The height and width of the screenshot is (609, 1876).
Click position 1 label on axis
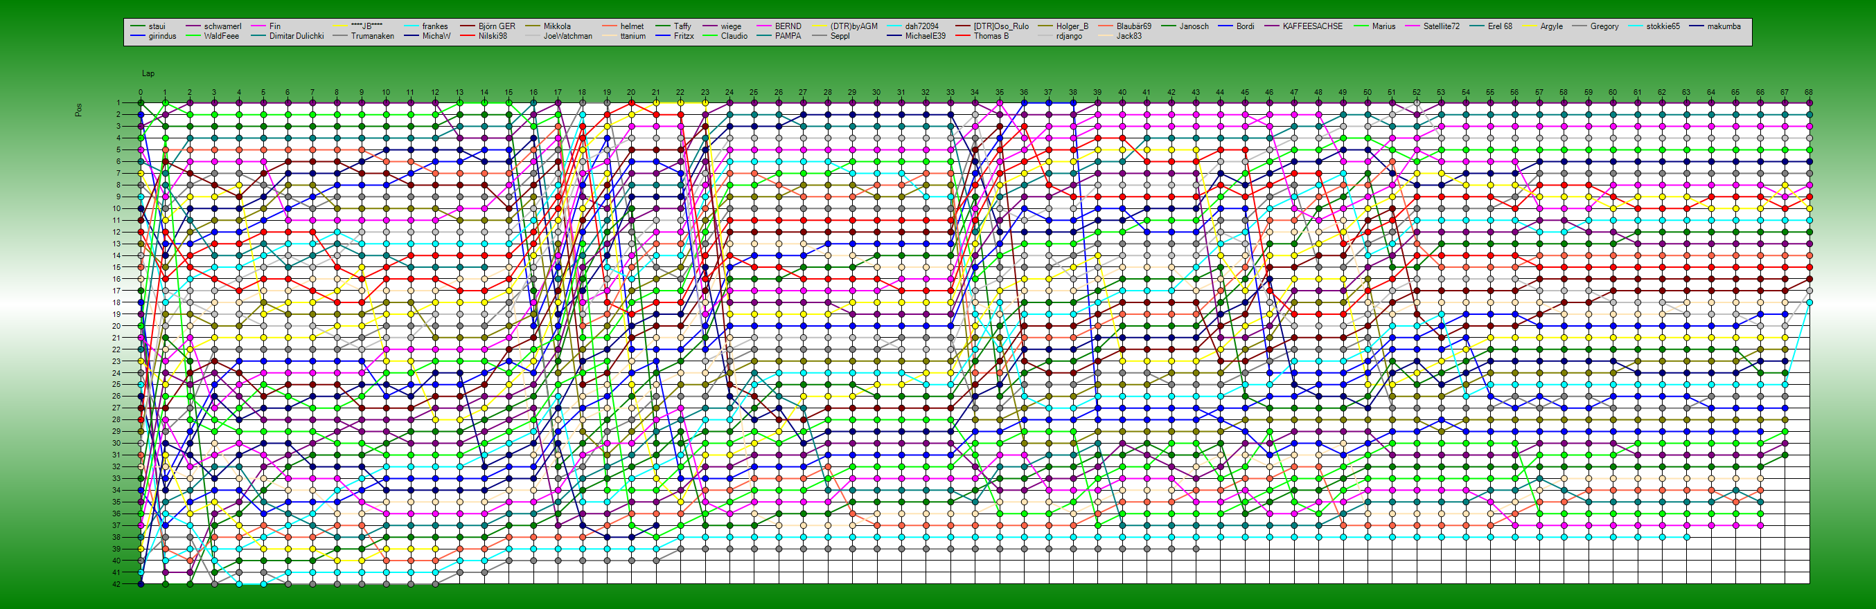[116, 102]
